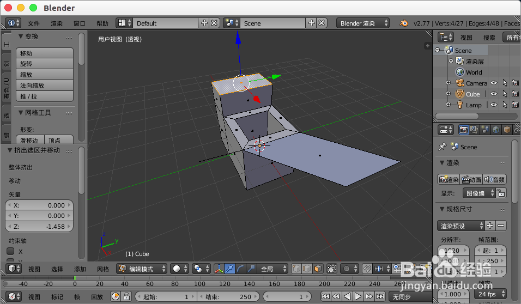Open the World properties tab icon
521x304 pixels.
pyautogui.click(x=496, y=130)
